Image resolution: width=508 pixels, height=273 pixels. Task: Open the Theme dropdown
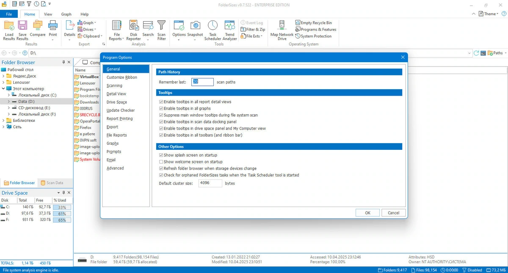489,14
